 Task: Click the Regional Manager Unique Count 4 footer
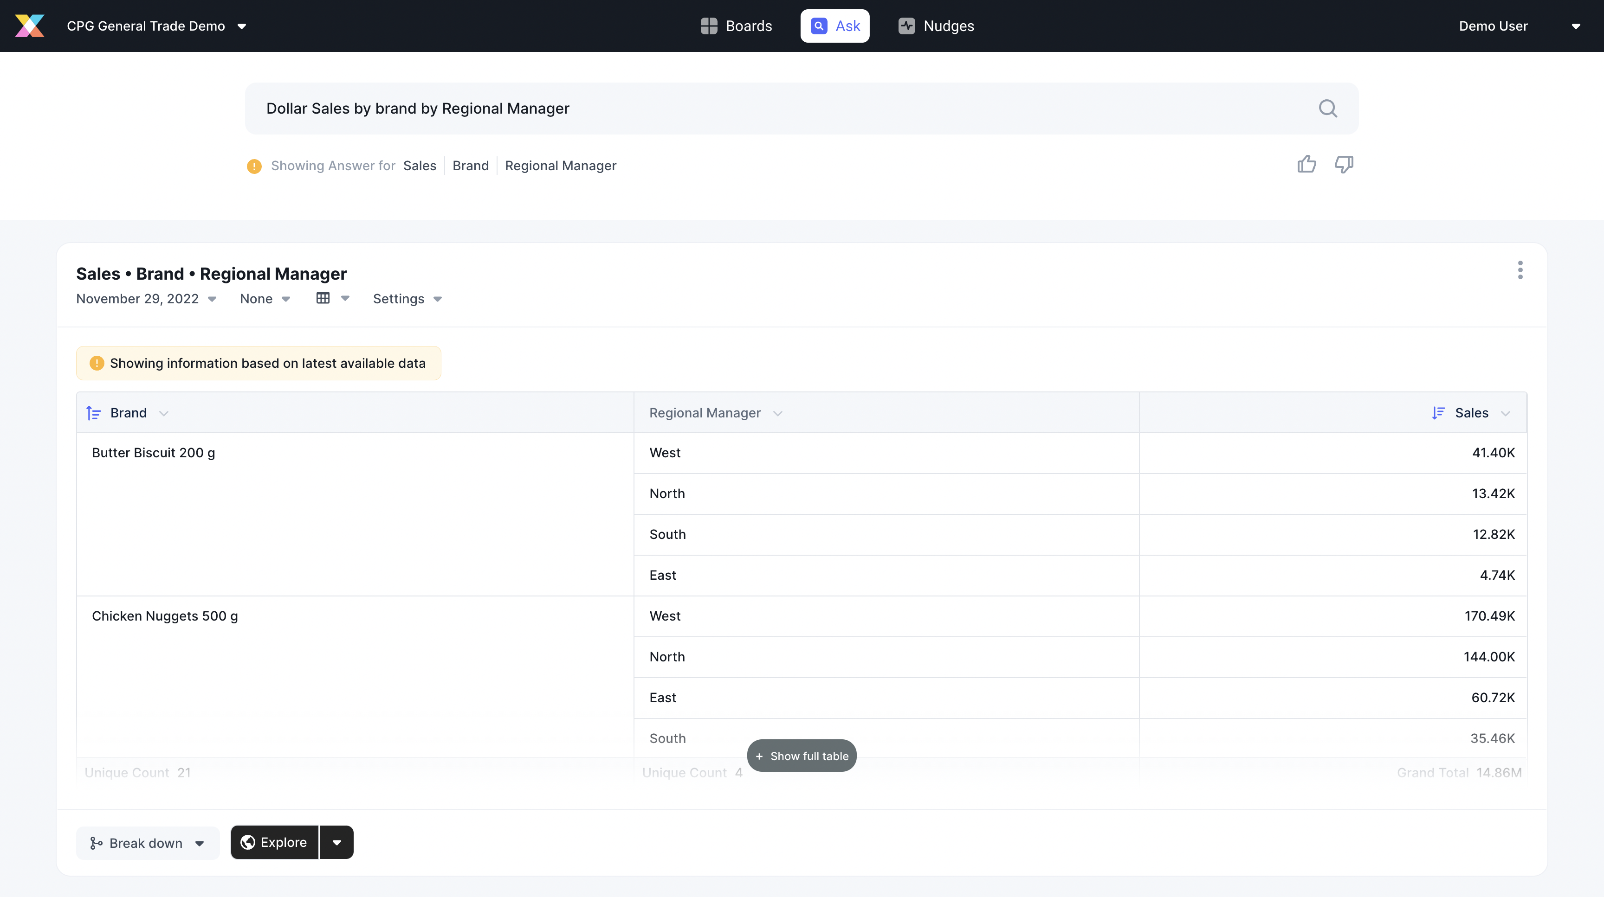pyautogui.click(x=692, y=773)
